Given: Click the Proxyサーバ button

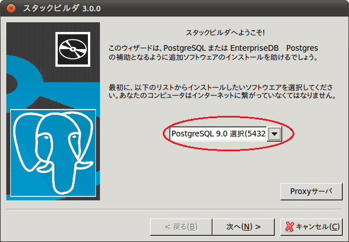Looking at the screenshot, I should point(311,192).
